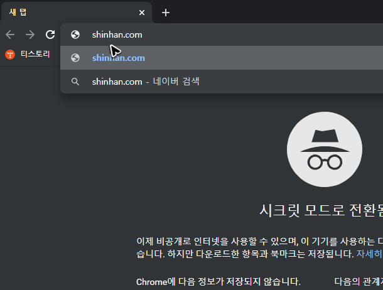Screen dimensions: 383x290
Task: Click globe icon of highlighted suggestion row
Action: (75, 58)
